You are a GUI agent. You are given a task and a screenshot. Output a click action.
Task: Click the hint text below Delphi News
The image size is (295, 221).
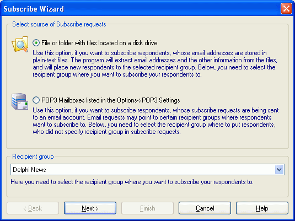click(132, 182)
